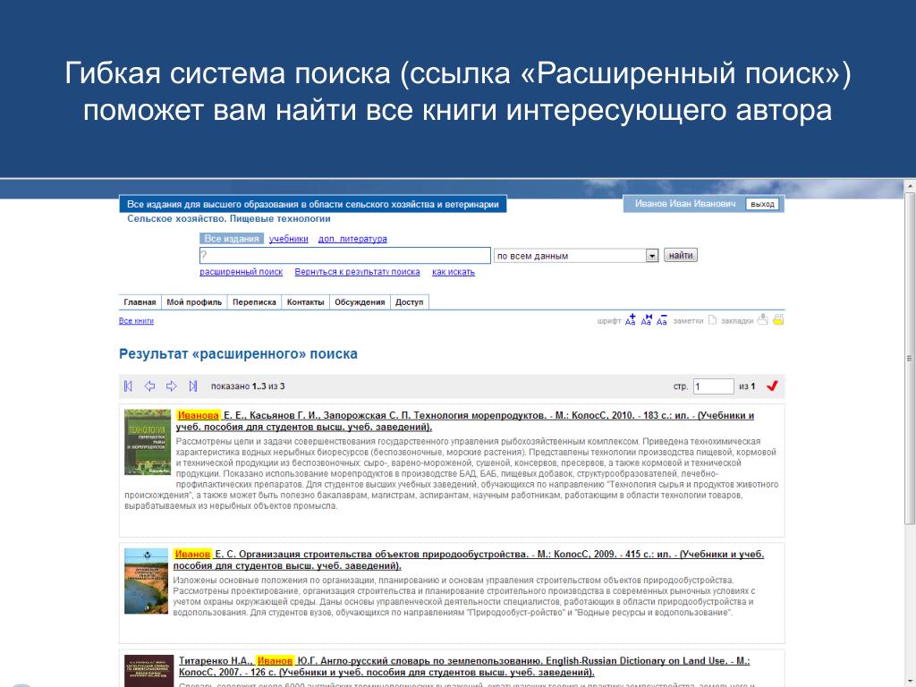Click the gray bookmarks hand icon
916x687 pixels.
pos(762,319)
